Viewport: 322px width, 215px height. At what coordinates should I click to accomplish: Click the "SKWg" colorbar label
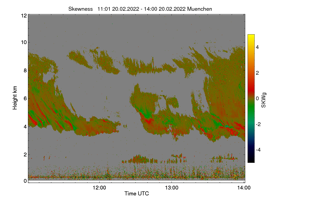pos(264,100)
